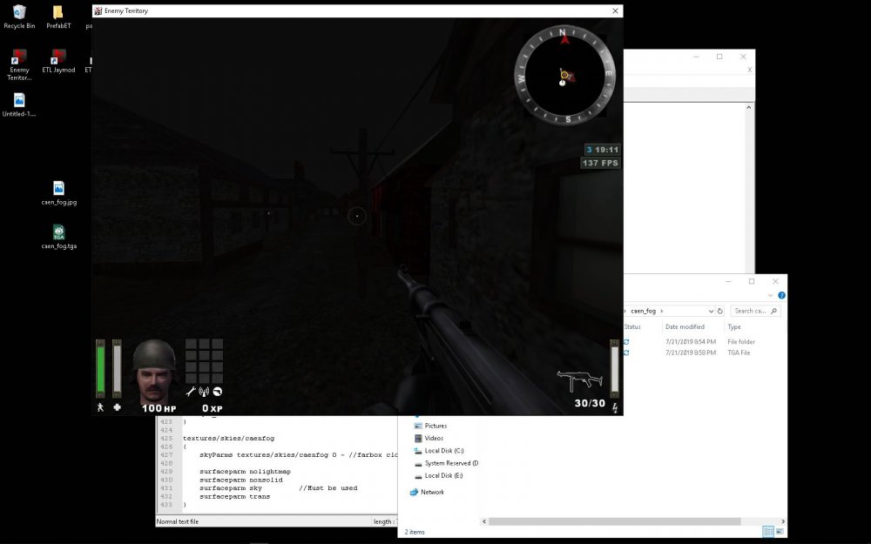Click the sync status icon on TGA row
Viewport: 871px width, 544px height.
pyautogui.click(x=626, y=353)
